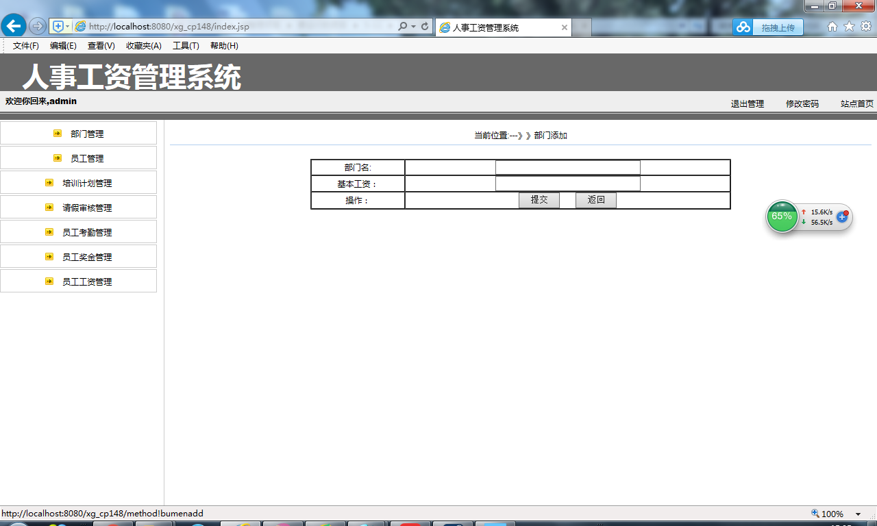
Task: Click the arrow icon beside 员工奖金管理
Action: tap(49, 257)
